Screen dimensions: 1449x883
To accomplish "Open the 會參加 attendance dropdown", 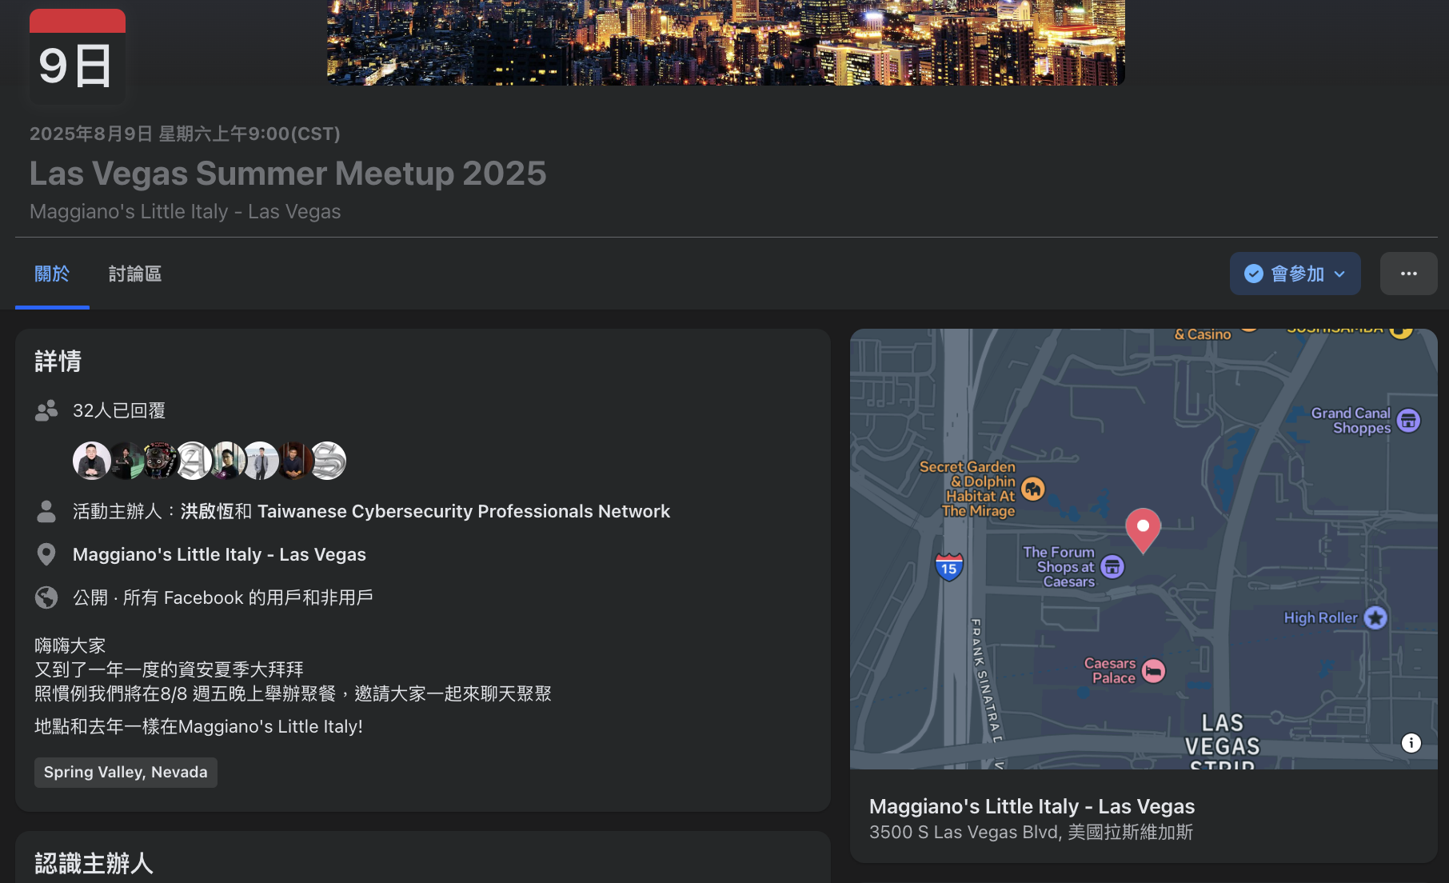I will coord(1295,274).
